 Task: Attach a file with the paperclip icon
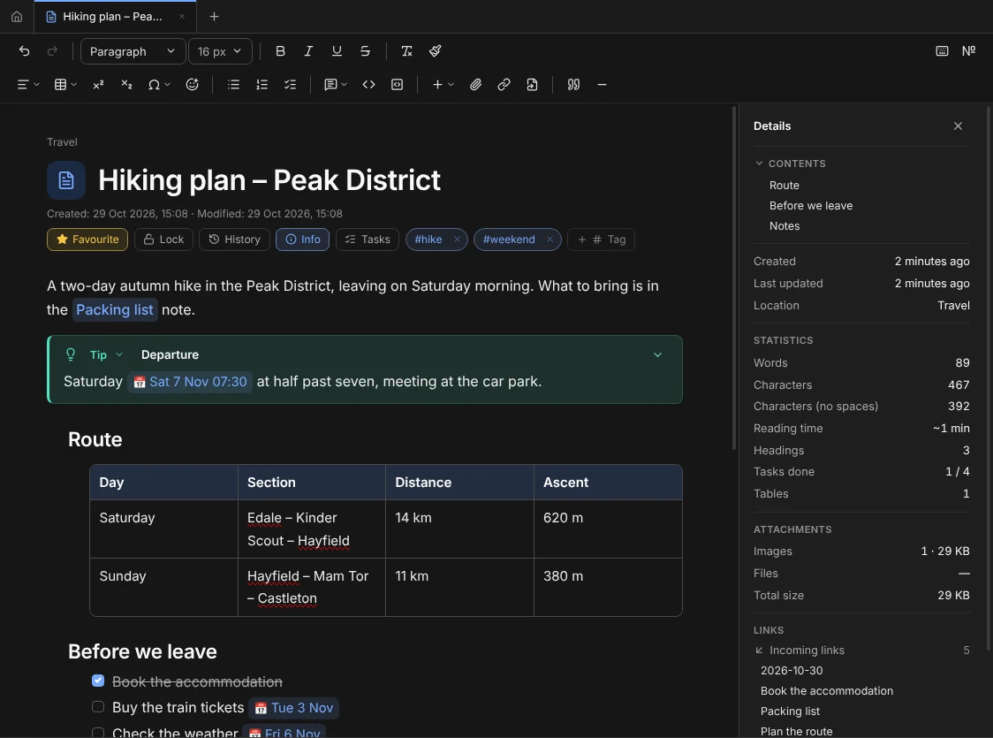point(475,85)
